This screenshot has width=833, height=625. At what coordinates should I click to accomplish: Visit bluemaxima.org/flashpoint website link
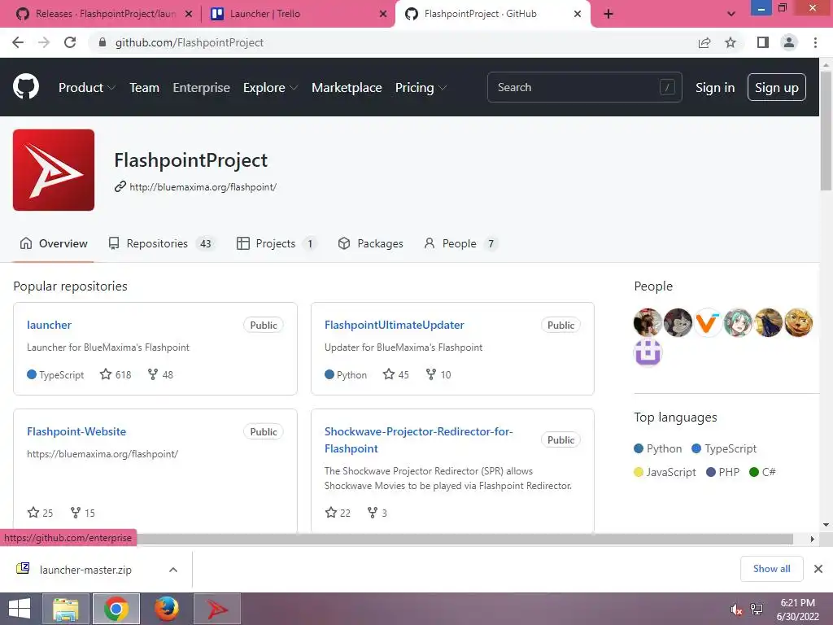203,187
